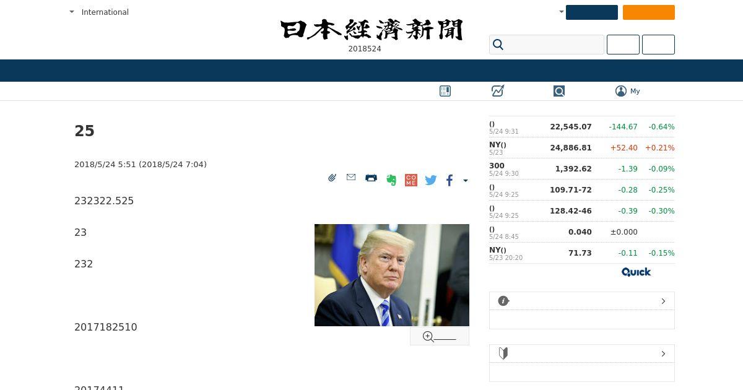
Task: Open market row showing 22,545.07
Action: pos(582,127)
